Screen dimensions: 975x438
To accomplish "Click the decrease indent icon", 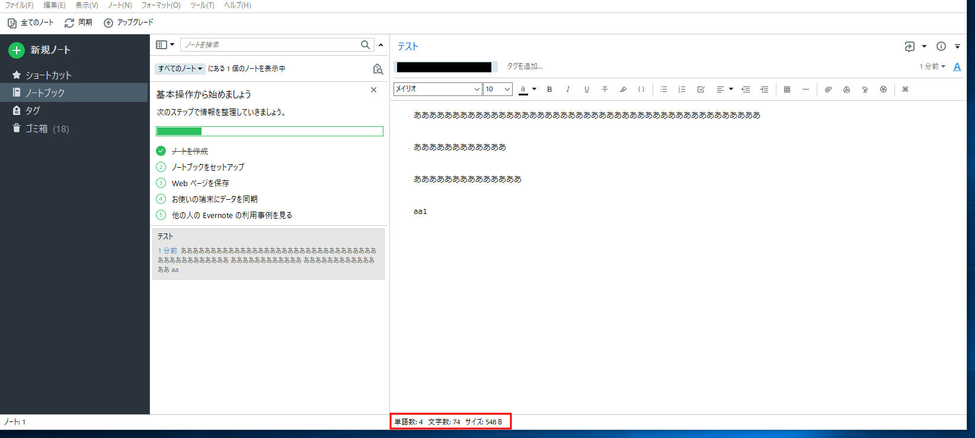I will coord(746,89).
